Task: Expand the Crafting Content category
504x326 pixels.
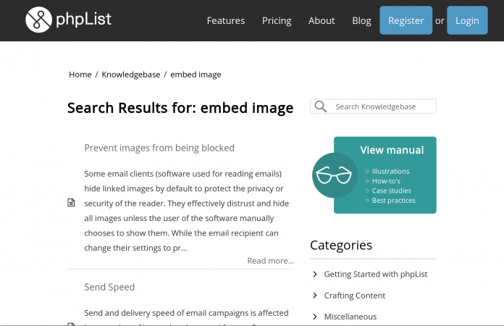Action: [315, 295]
